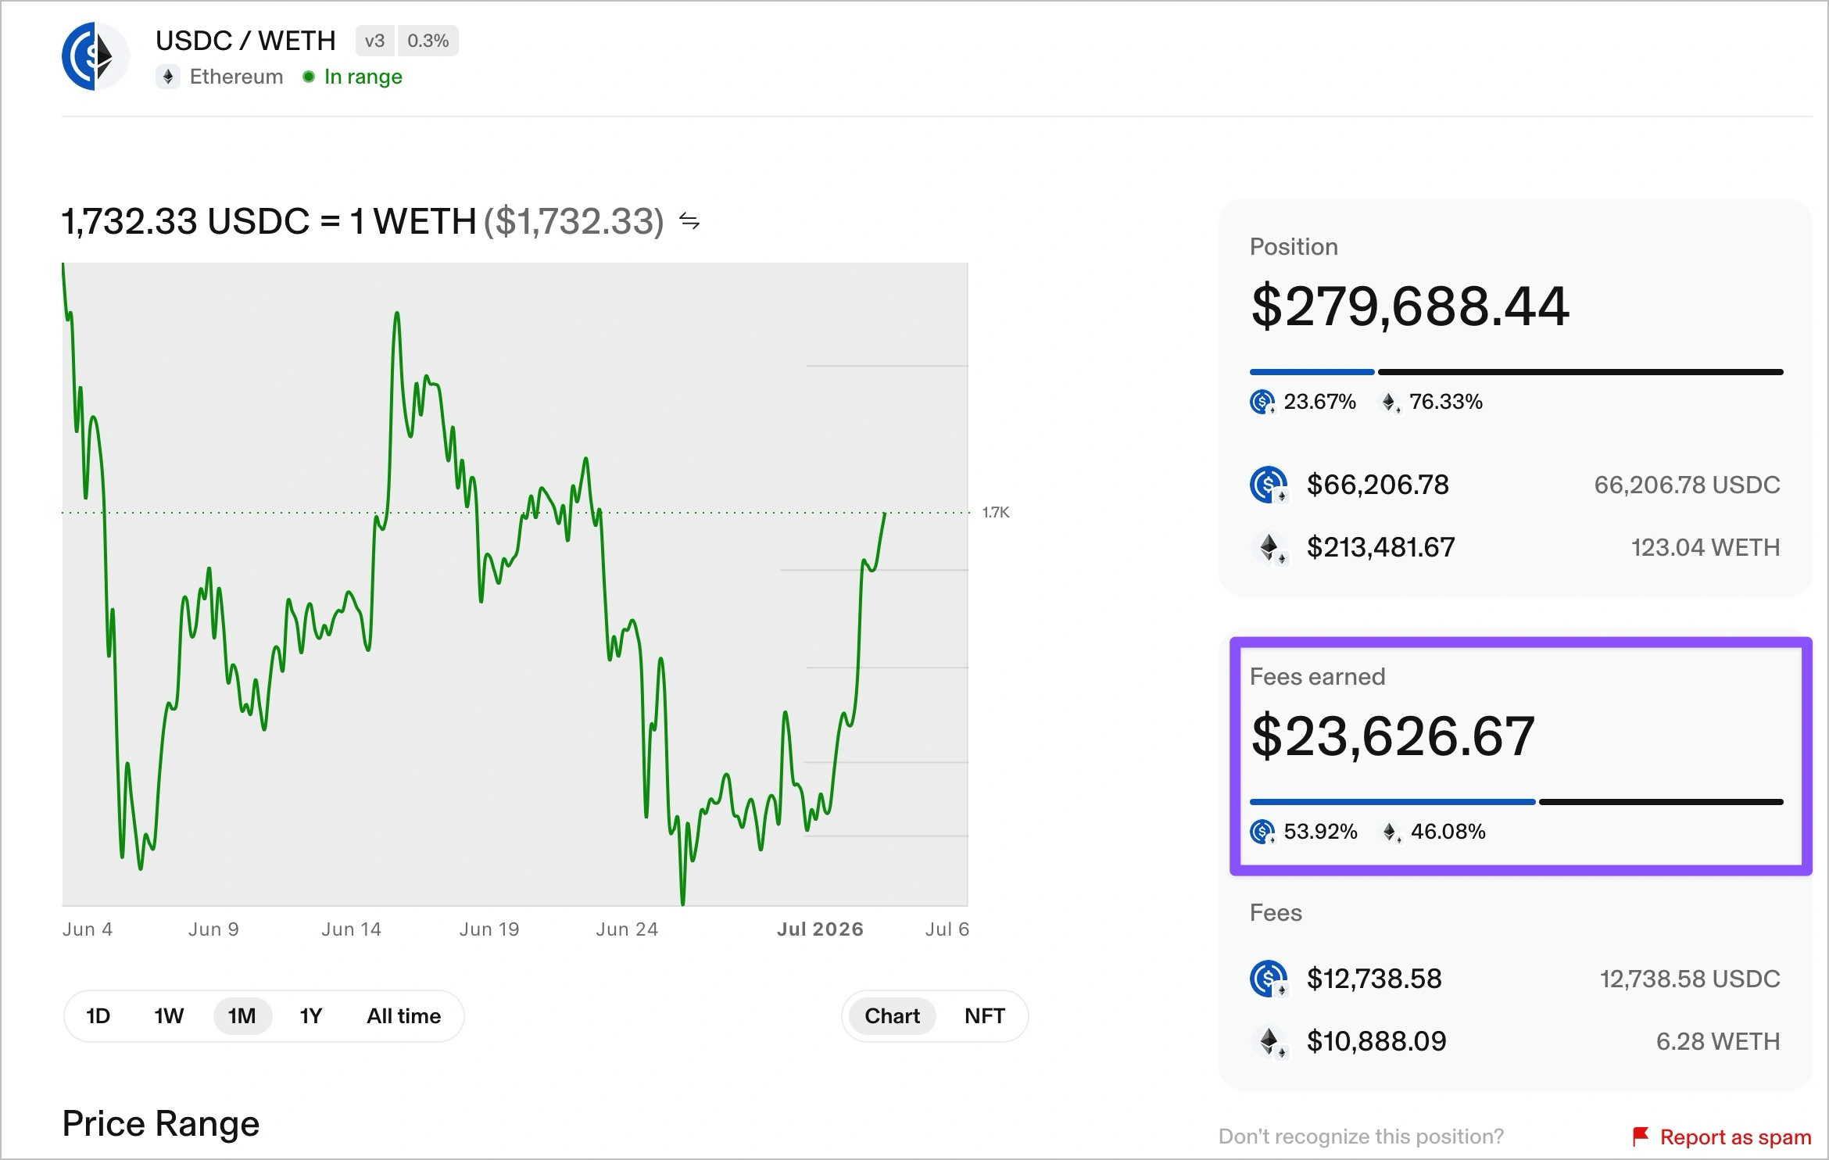The image size is (1829, 1160).
Task: Click the WETH icon beside $10,888.09 fees
Action: (1269, 1041)
